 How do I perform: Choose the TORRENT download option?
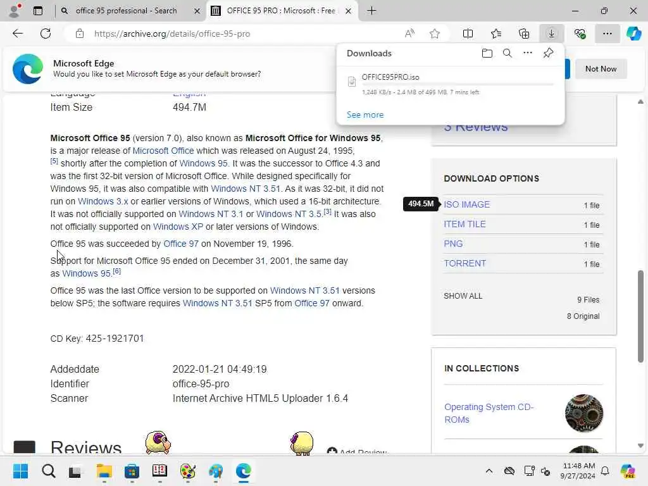tap(464, 263)
